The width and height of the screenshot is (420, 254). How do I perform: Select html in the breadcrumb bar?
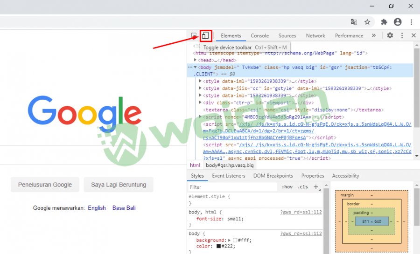[x=195, y=165]
